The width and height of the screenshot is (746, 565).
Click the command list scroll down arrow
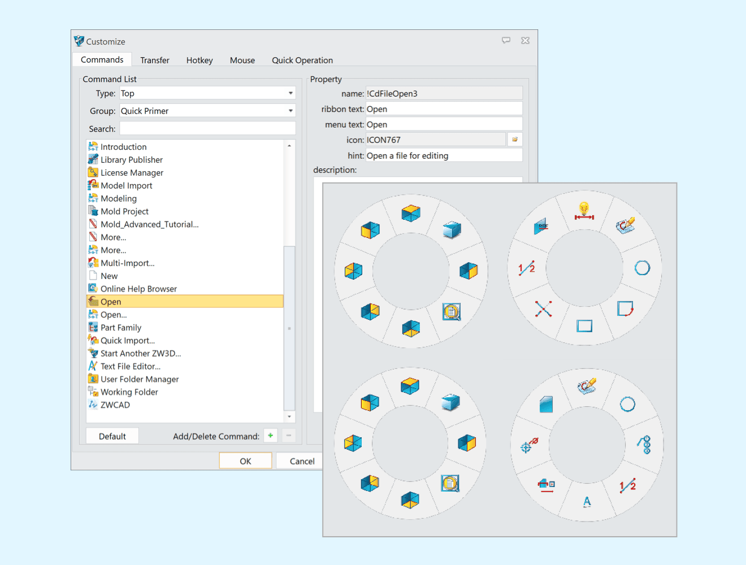point(289,416)
